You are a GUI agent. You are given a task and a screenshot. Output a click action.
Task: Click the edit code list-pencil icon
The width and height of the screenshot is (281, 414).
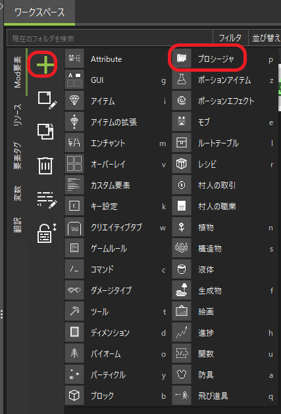pyautogui.click(x=47, y=200)
